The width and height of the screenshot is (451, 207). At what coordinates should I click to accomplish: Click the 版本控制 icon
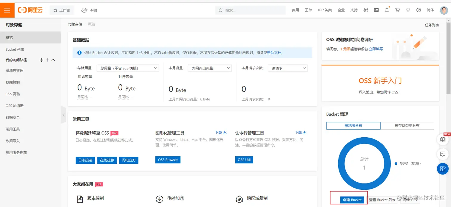pos(80,199)
